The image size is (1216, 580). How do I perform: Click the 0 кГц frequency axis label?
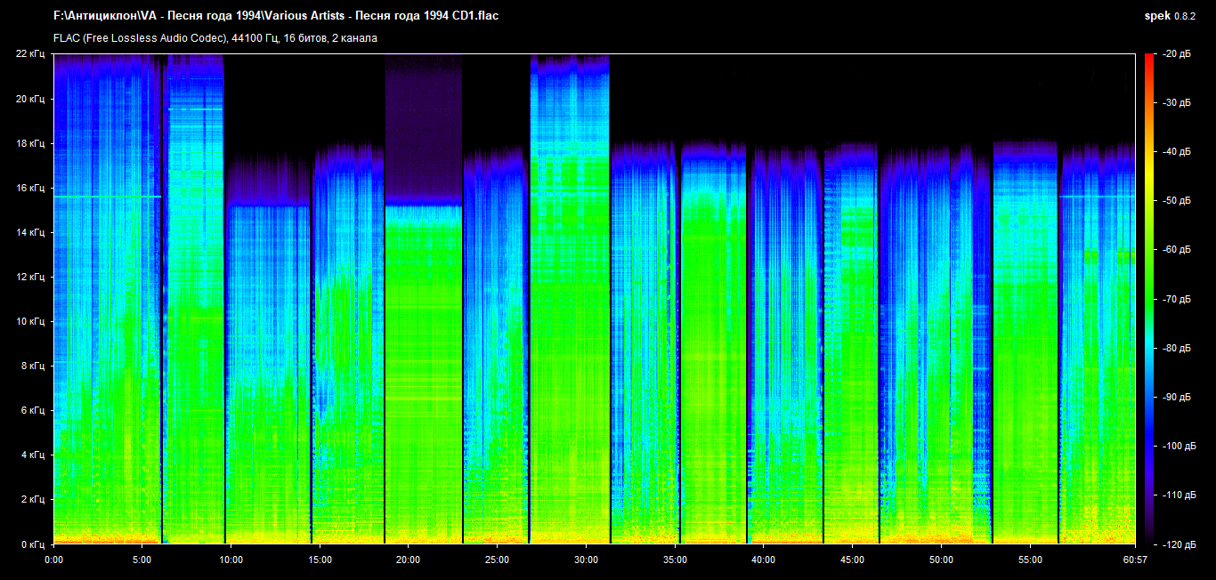(x=32, y=544)
